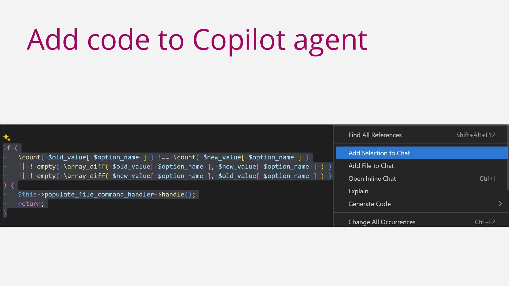Click the return statement
This screenshot has height=286, width=509.
[x=29, y=204]
